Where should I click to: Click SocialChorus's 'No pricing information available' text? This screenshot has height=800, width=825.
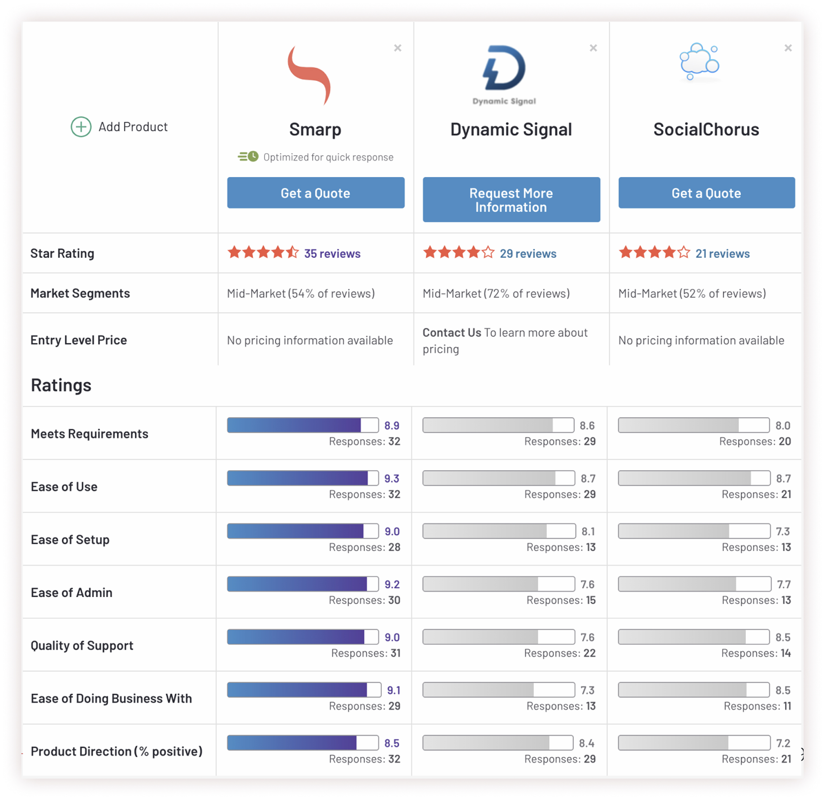click(x=701, y=340)
